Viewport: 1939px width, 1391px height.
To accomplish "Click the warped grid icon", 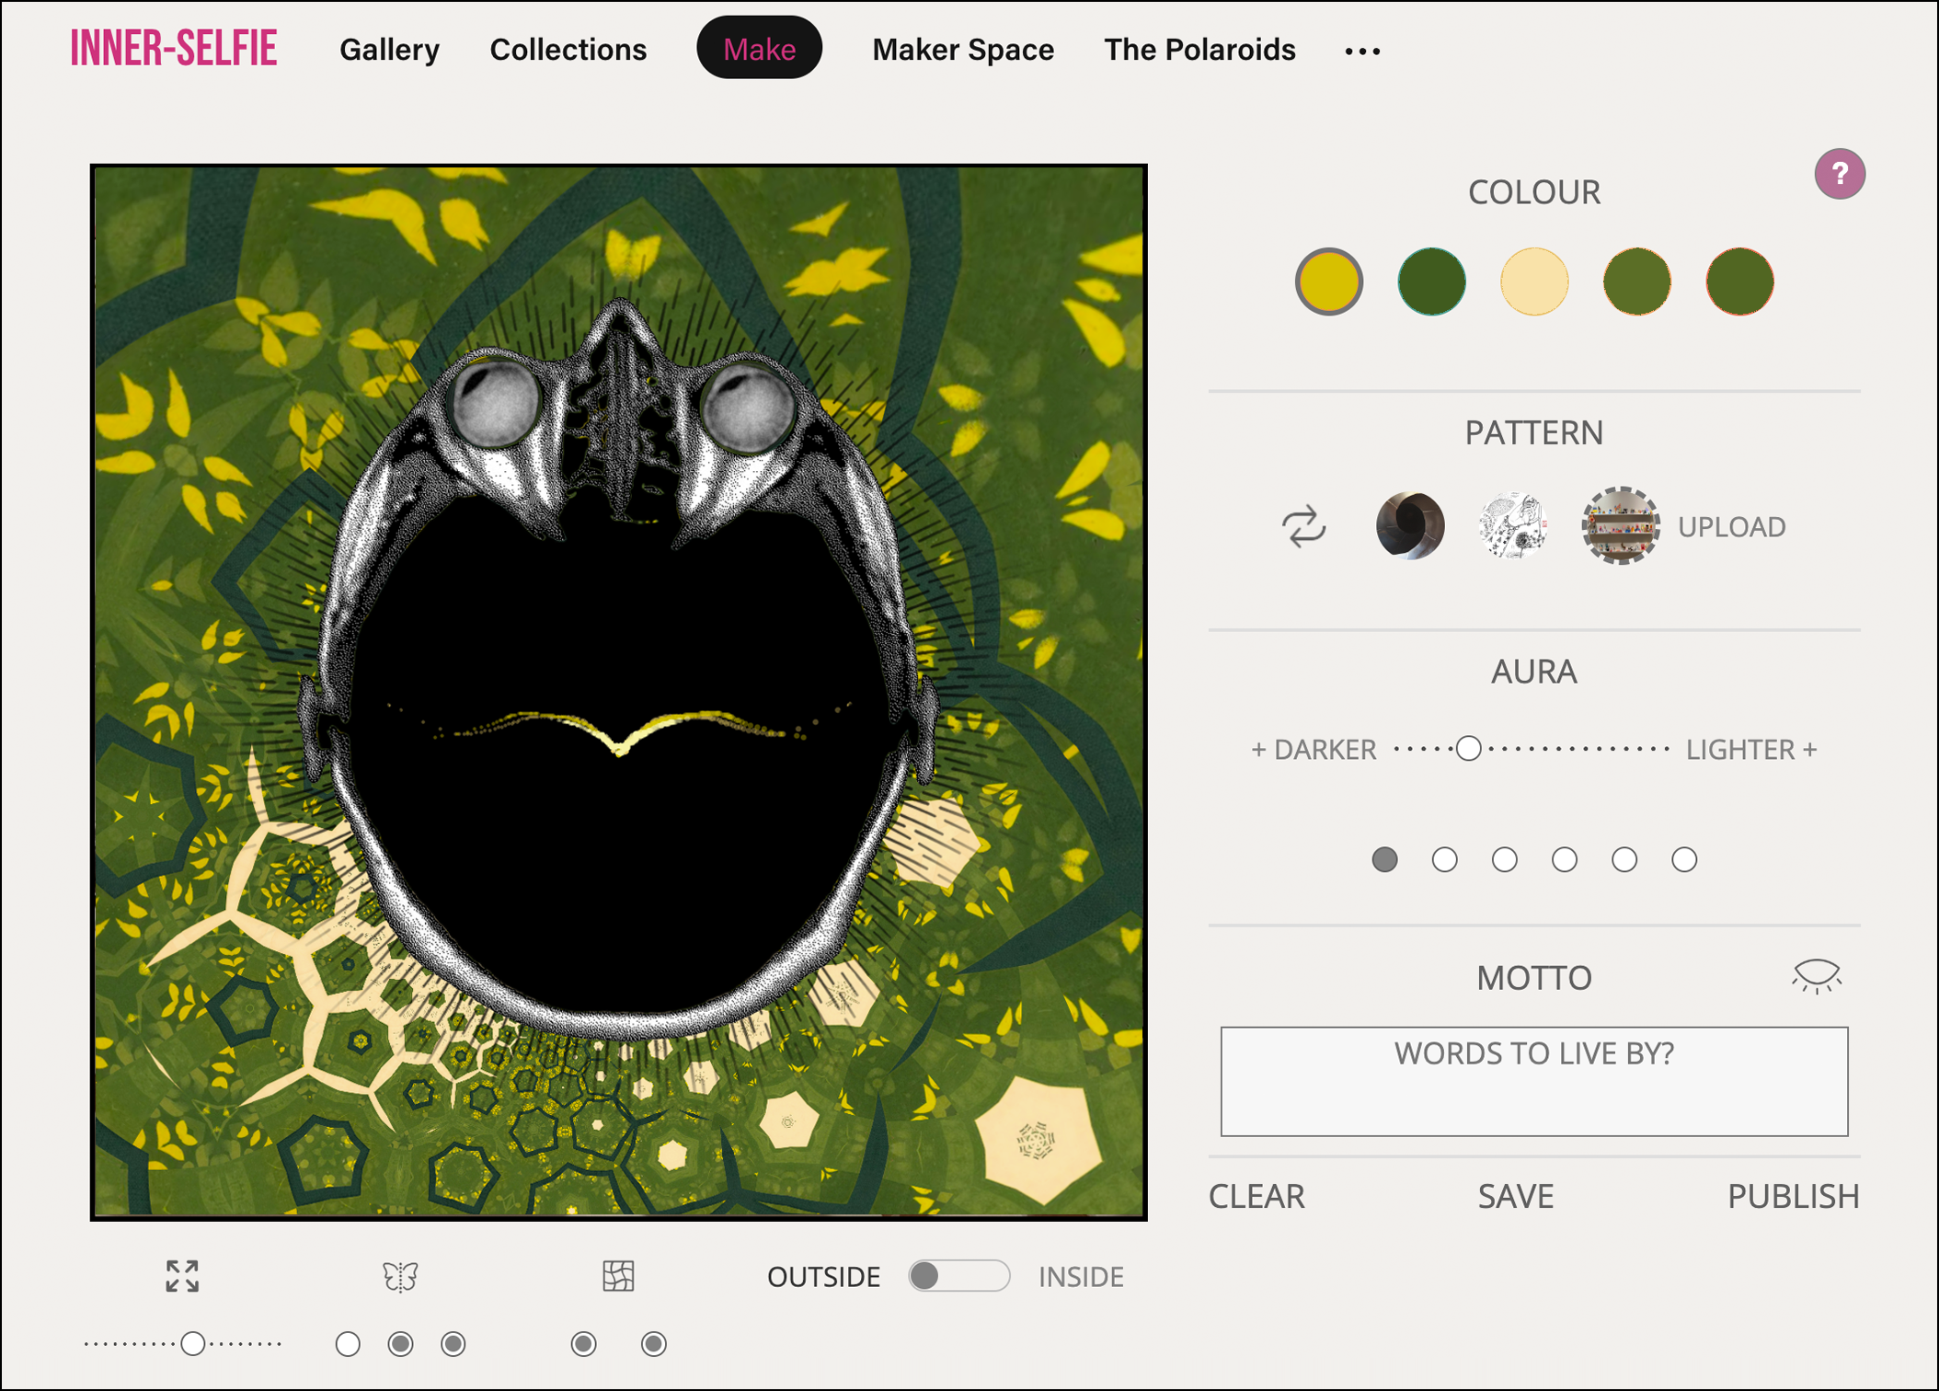I will [x=618, y=1276].
